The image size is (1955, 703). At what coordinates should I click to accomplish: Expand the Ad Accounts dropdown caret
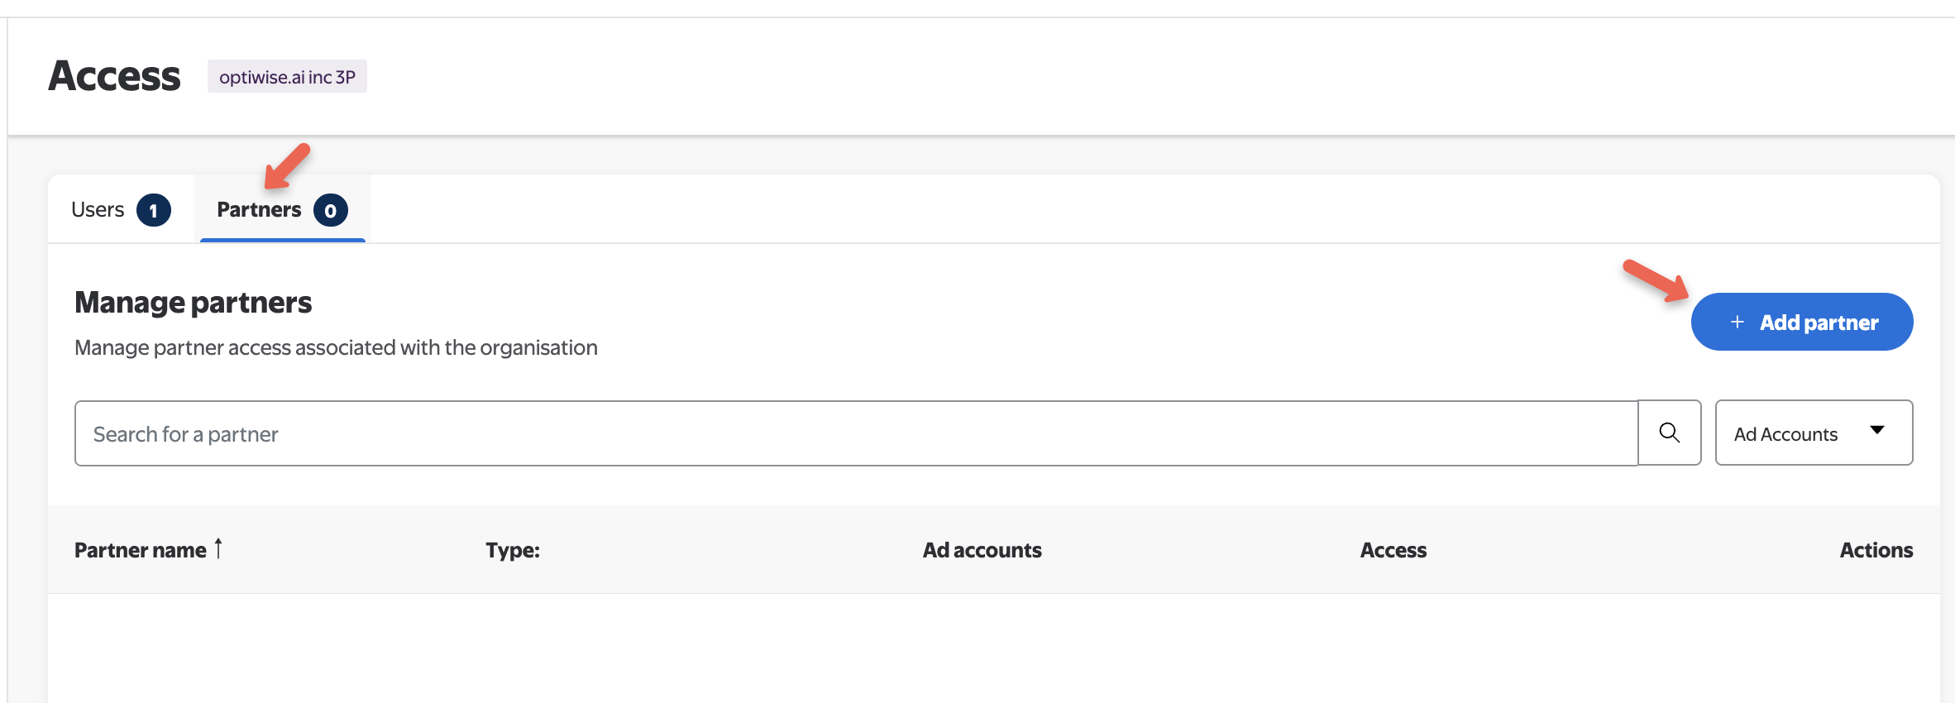1876,430
